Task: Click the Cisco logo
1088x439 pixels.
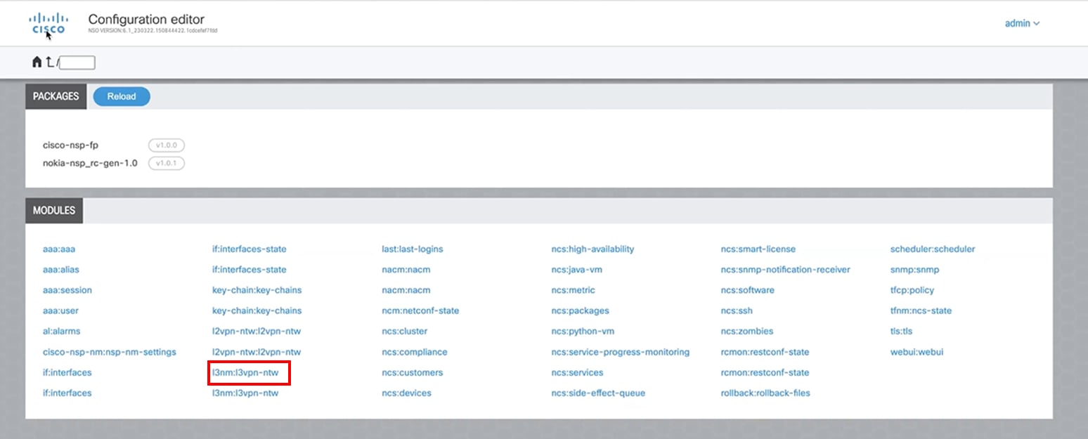Action: point(48,23)
